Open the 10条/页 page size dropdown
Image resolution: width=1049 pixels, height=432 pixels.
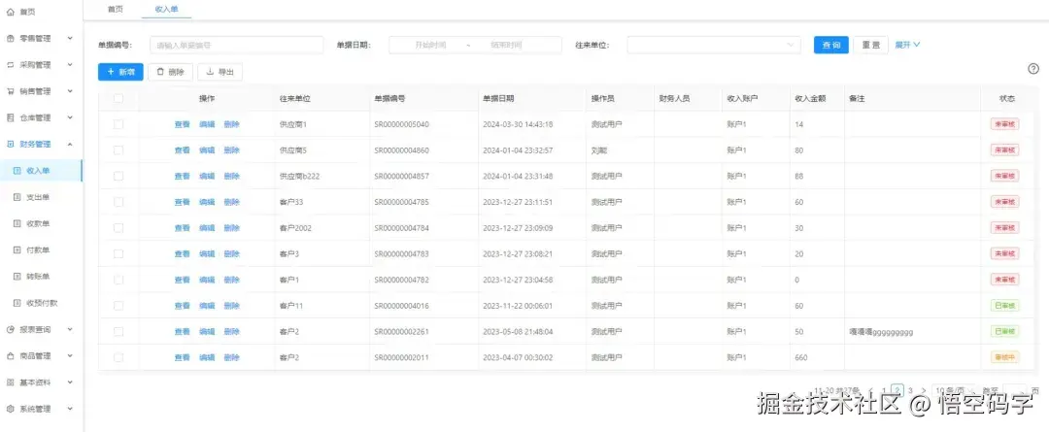click(955, 390)
